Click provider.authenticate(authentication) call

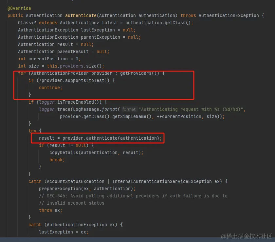pyautogui.click(x=112, y=138)
